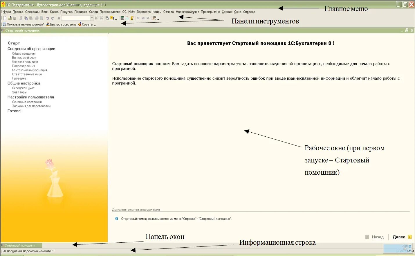Click the yellow reference icon after calendar
Viewport: 415px width, 256px height.
tap(132, 18)
